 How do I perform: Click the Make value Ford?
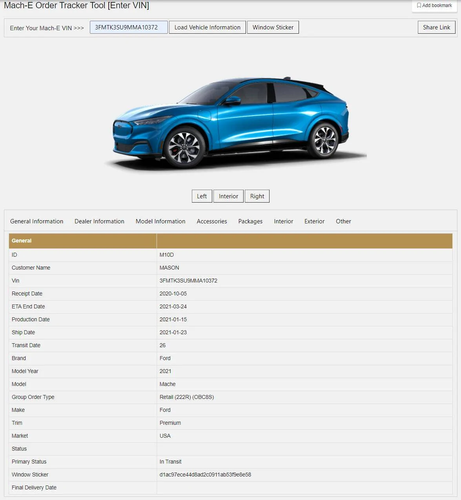click(165, 410)
